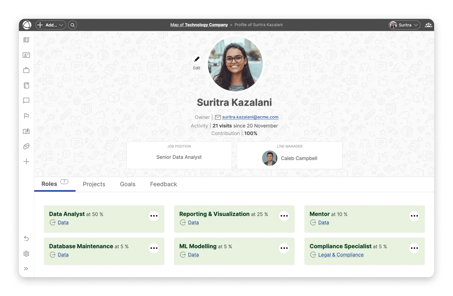Open the Suritra account dropdown
The height and width of the screenshot is (296, 453).
click(x=404, y=25)
